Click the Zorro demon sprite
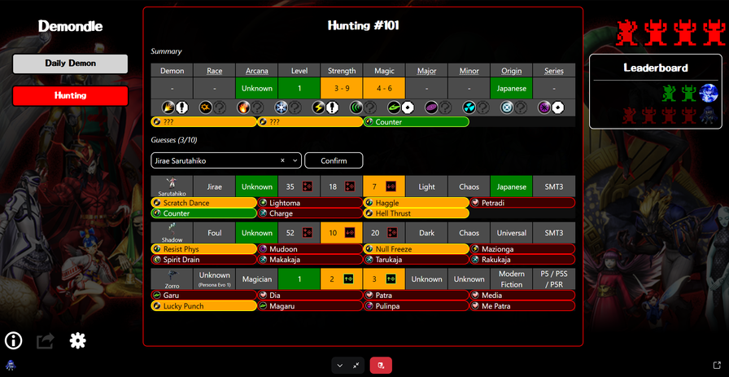The height and width of the screenshot is (377, 729). (x=172, y=275)
